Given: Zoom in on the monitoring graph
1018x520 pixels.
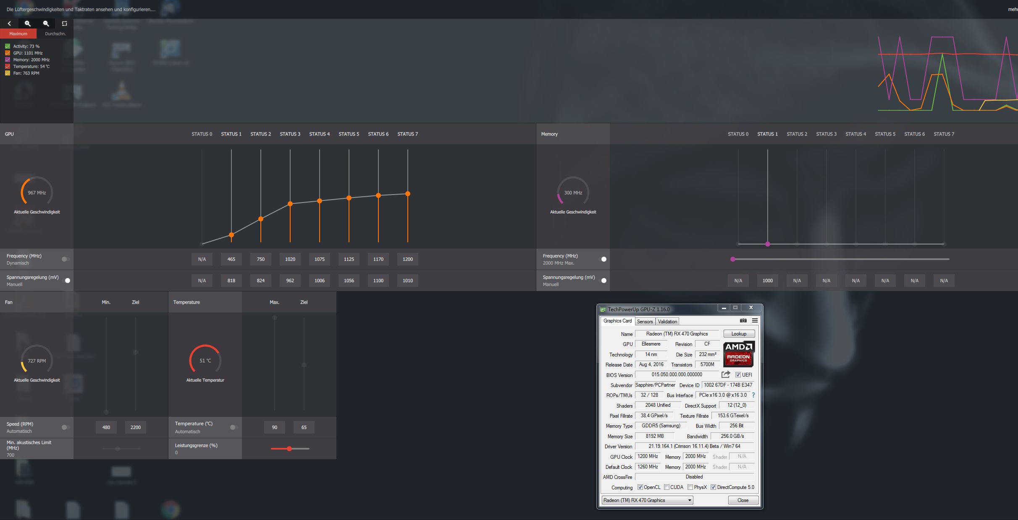Looking at the screenshot, I should click(28, 23).
